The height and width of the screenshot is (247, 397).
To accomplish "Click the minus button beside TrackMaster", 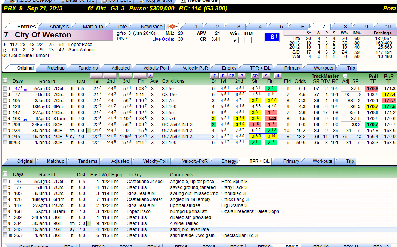I will tap(345, 76).
